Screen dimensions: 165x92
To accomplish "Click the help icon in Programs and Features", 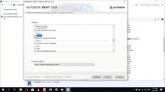I will pyautogui.click(x=162, y=19).
